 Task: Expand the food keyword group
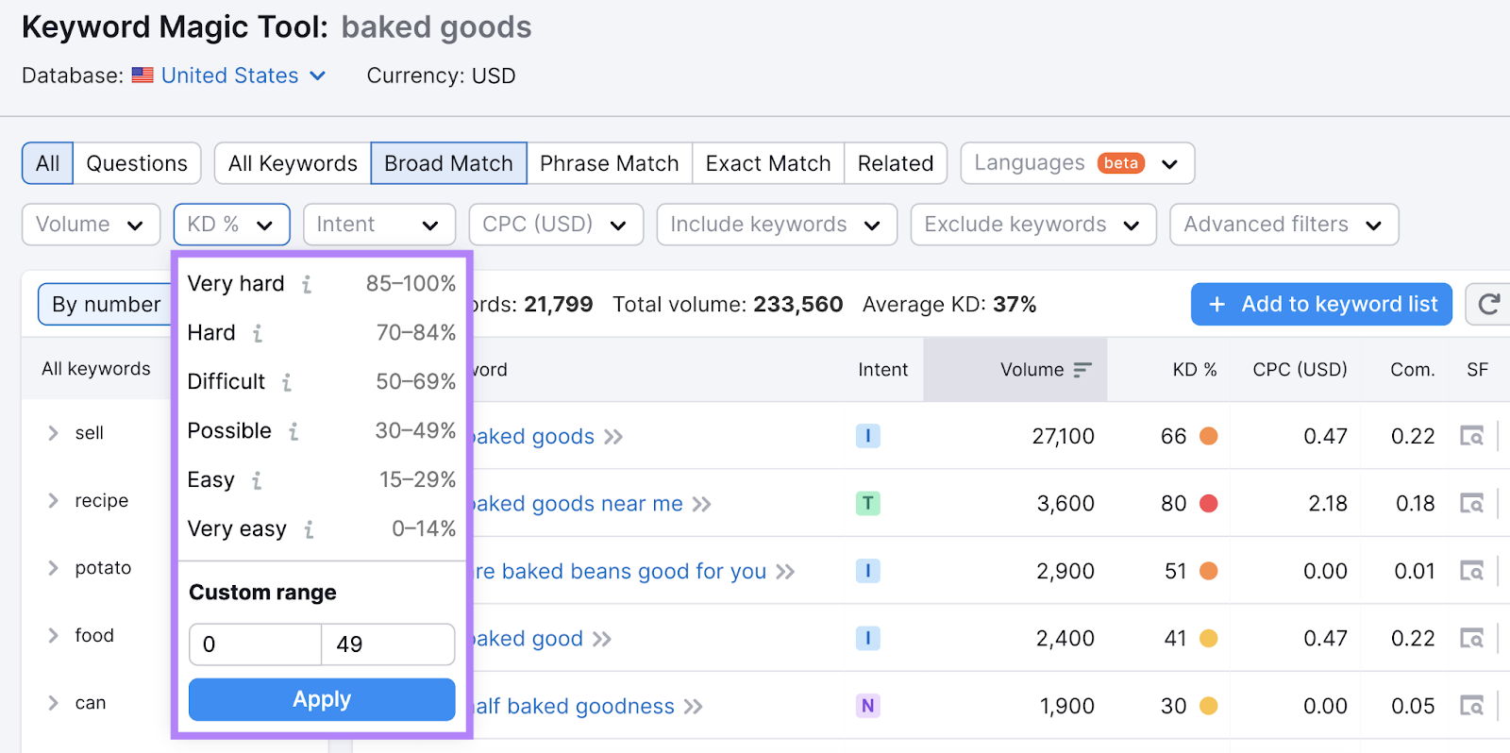tap(53, 635)
